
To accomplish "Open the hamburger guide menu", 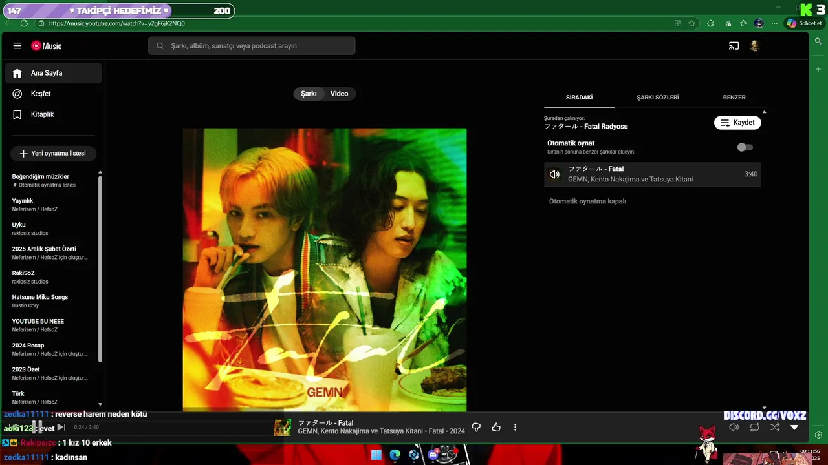I will tap(17, 46).
